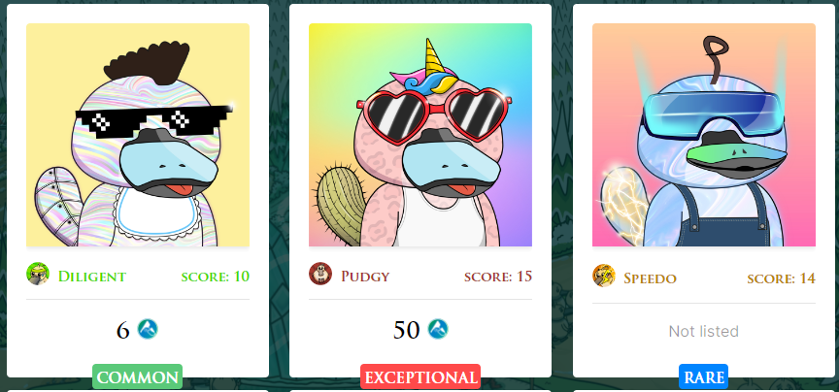This screenshot has height=392, width=839.
Task: Click the Speedo name link
Action: 650,278
